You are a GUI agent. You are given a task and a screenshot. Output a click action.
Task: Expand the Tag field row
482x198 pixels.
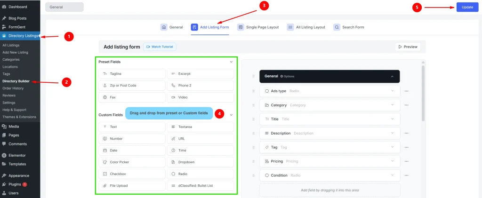[x=392, y=147]
